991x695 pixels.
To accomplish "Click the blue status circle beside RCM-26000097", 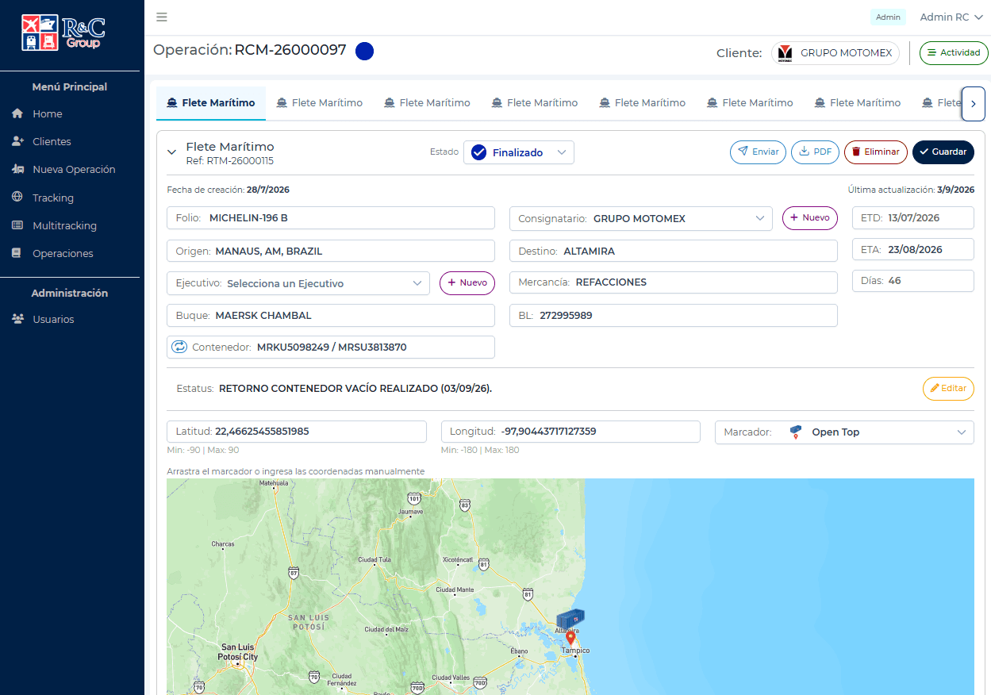I will 364,51.
